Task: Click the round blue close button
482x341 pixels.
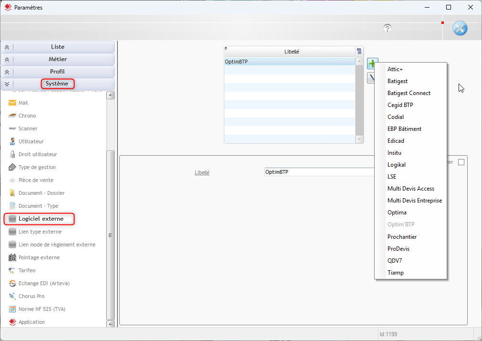Action: pyautogui.click(x=460, y=28)
